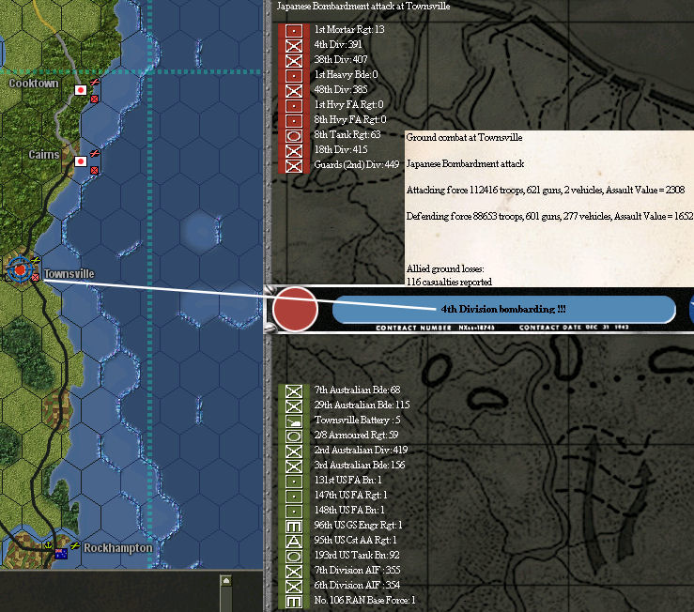The height and width of the screenshot is (612, 694).
Task: Click '38th Div: 407' text
Action: point(341,59)
